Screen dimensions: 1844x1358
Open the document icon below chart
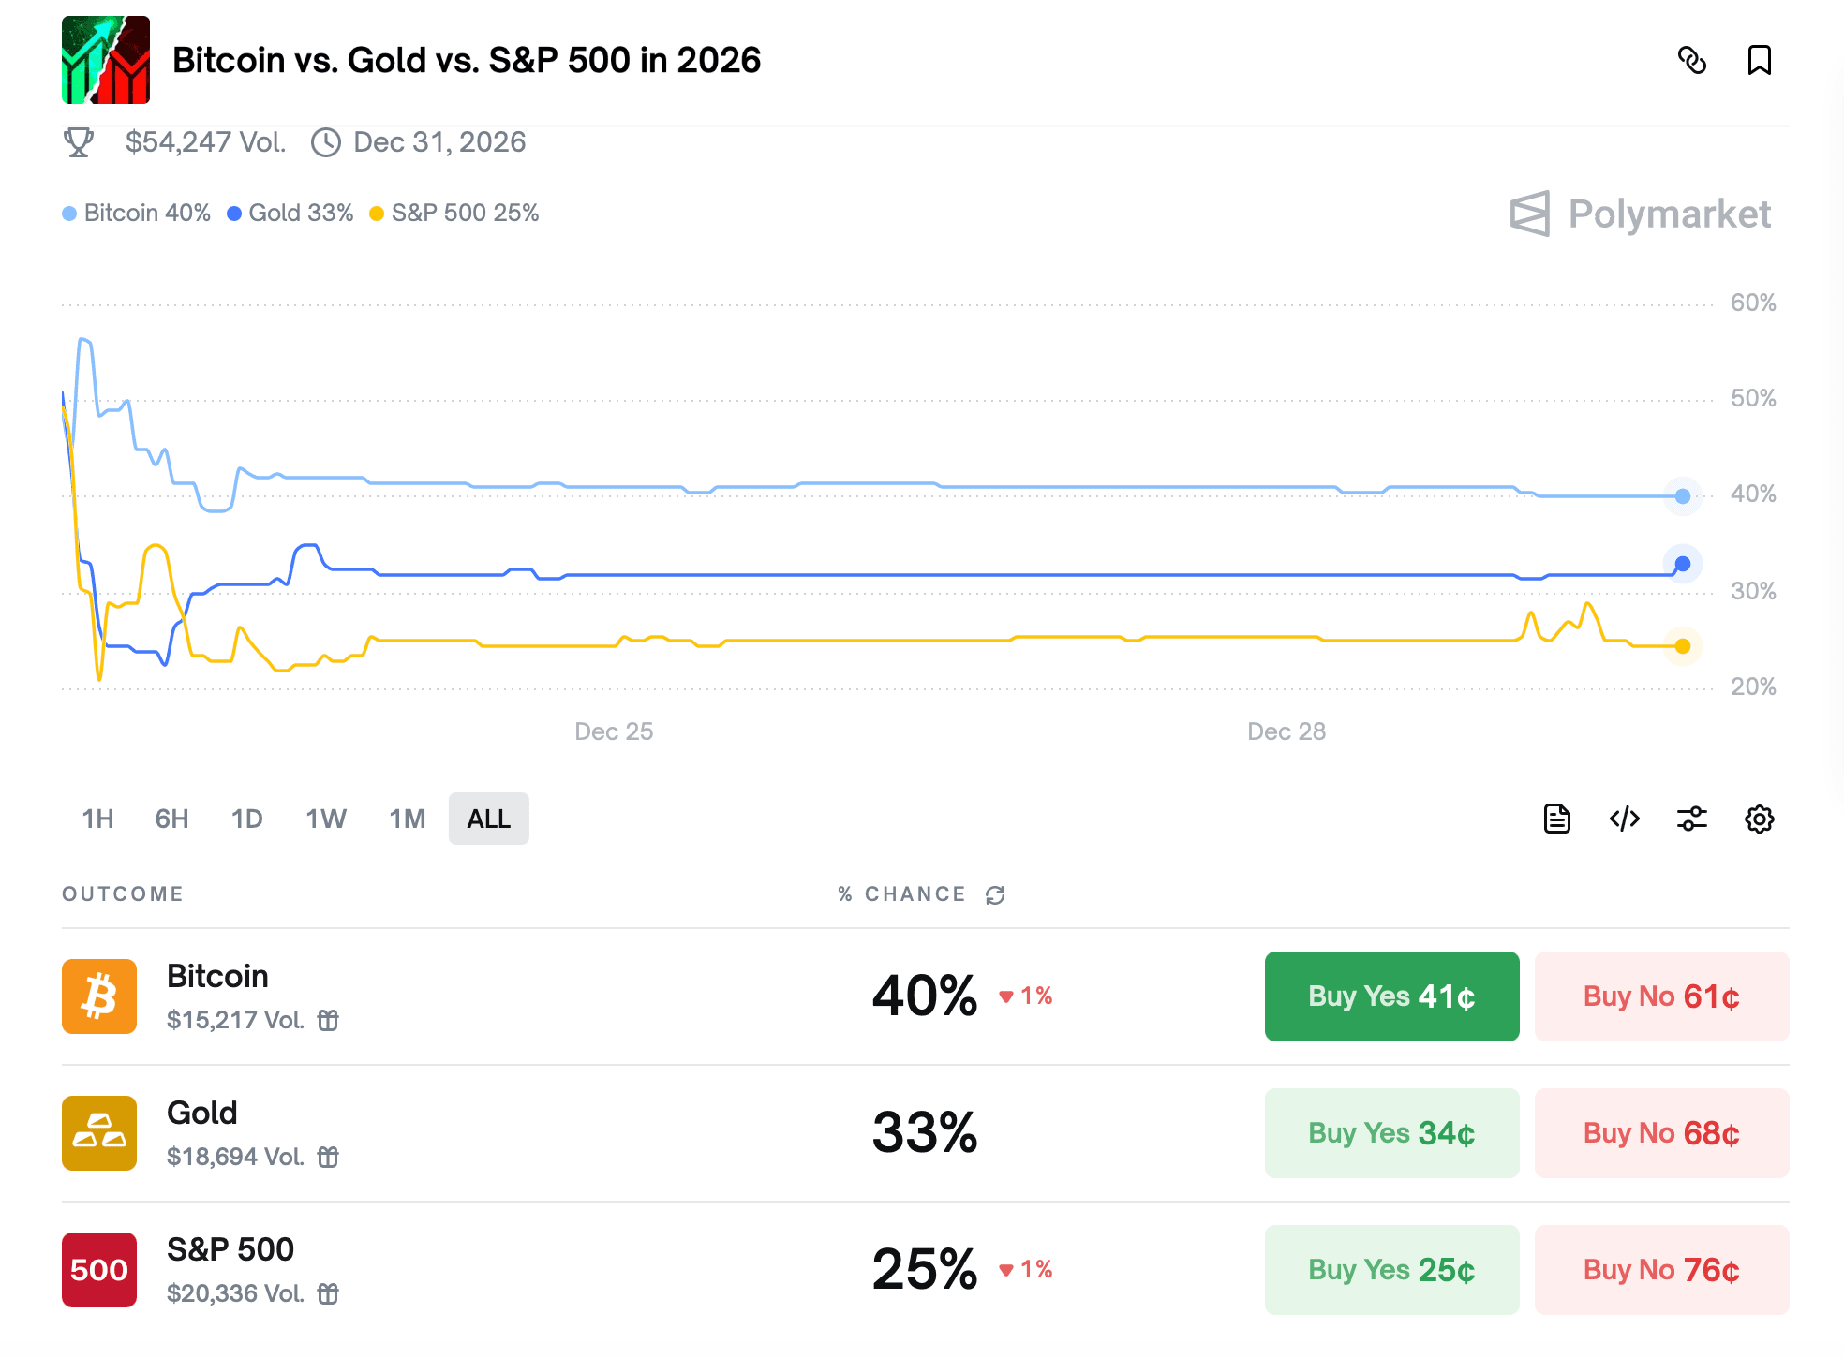tap(1556, 819)
